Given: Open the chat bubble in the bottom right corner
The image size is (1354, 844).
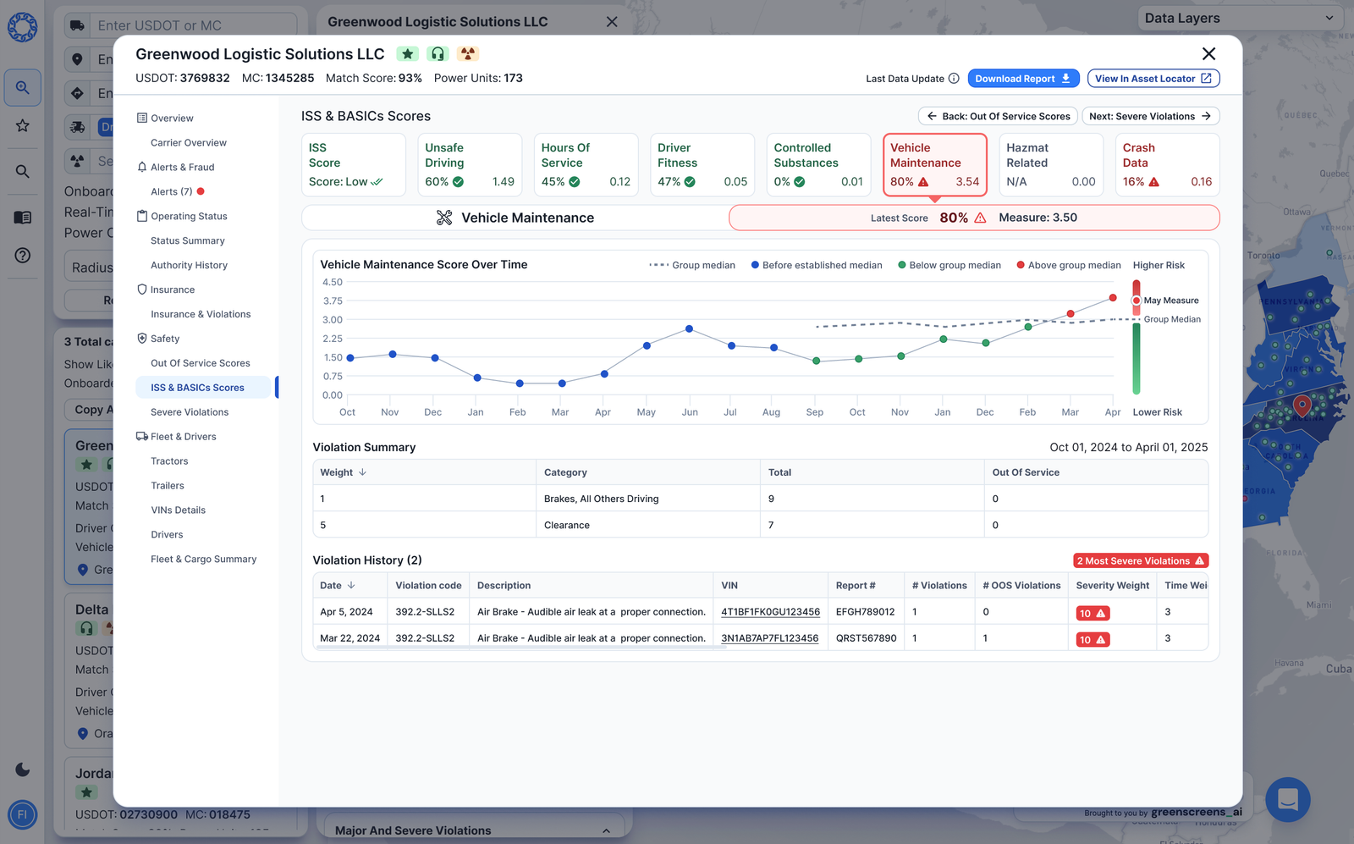Looking at the screenshot, I should click(1288, 799).
